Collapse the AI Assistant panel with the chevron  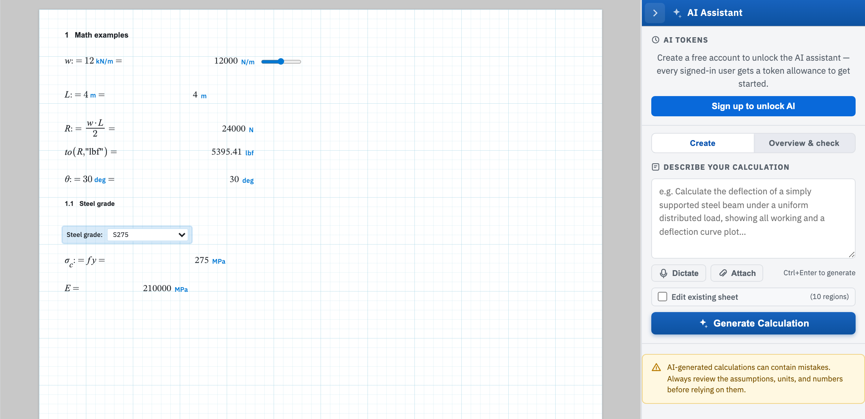pyautogui.click(x=655, y=13)
